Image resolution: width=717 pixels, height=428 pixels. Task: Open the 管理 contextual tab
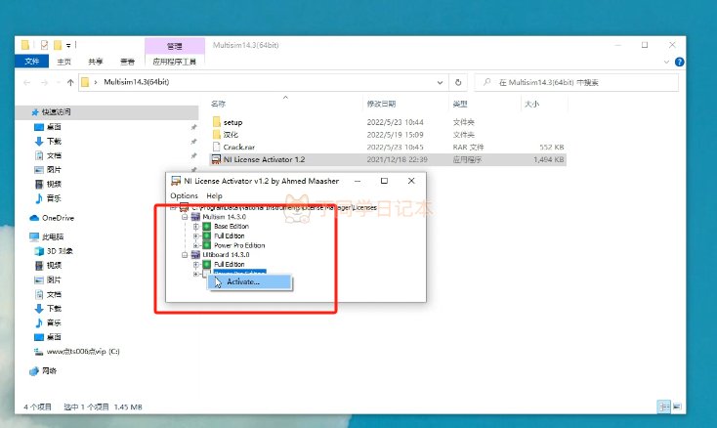pos(174,46)
